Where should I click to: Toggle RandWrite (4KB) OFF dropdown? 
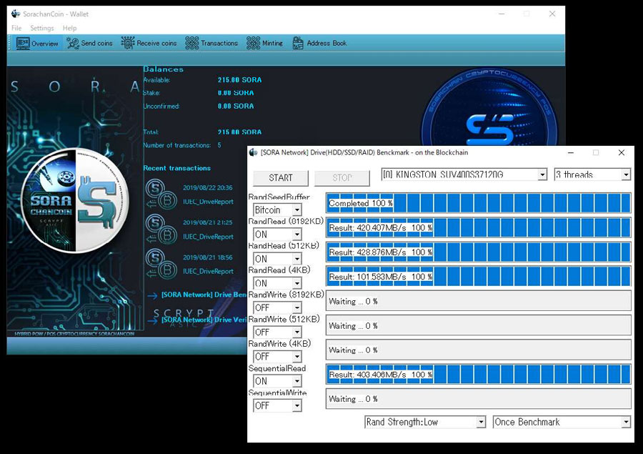[277, 356]
